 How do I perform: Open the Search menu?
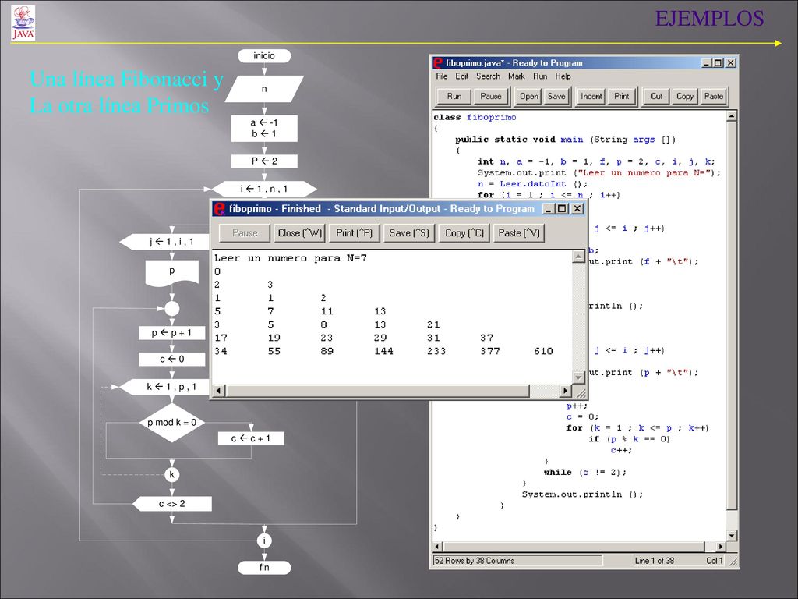click(x=488, y=76)
